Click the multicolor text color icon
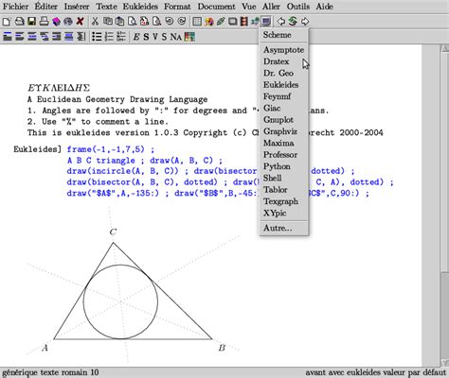The height and width of the screenshot is (378, 449). [x=189, y=37]
